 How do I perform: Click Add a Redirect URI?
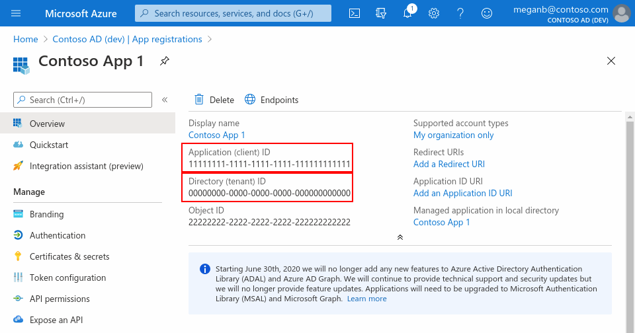tap(448, 164)
